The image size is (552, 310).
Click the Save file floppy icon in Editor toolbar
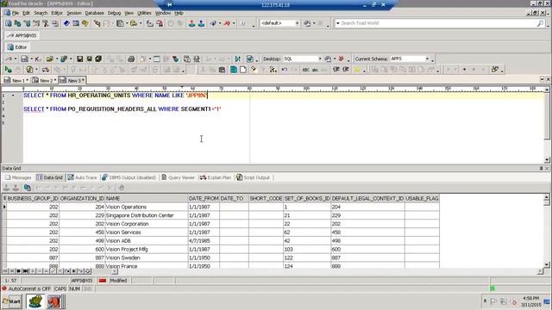(x=80, y=59)
